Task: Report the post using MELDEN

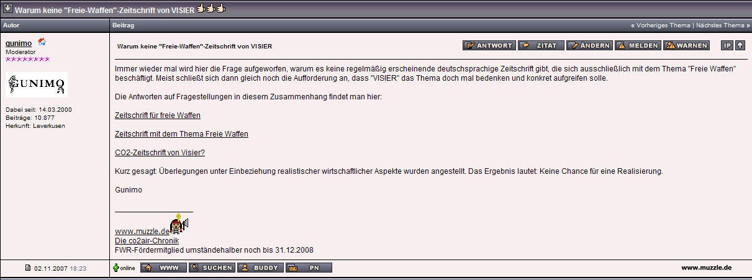Action: [x=637, y=45]
